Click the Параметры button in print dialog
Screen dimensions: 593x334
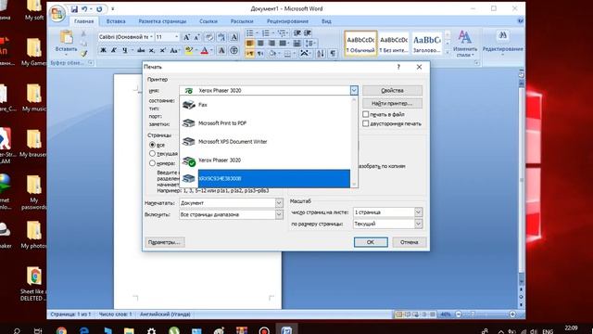click(165, 242)
